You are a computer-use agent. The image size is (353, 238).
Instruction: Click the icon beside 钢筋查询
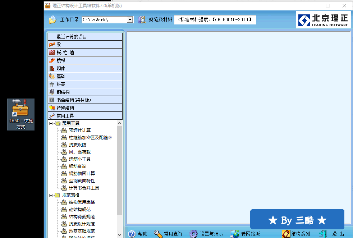pyautogui.click(x=64, y=166)
